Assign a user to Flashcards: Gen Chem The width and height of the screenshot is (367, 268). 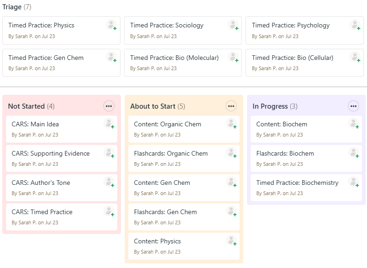[231, 211]
